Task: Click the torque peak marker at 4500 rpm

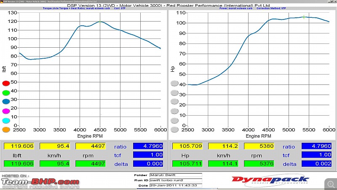Action: [x=100, y=22]
